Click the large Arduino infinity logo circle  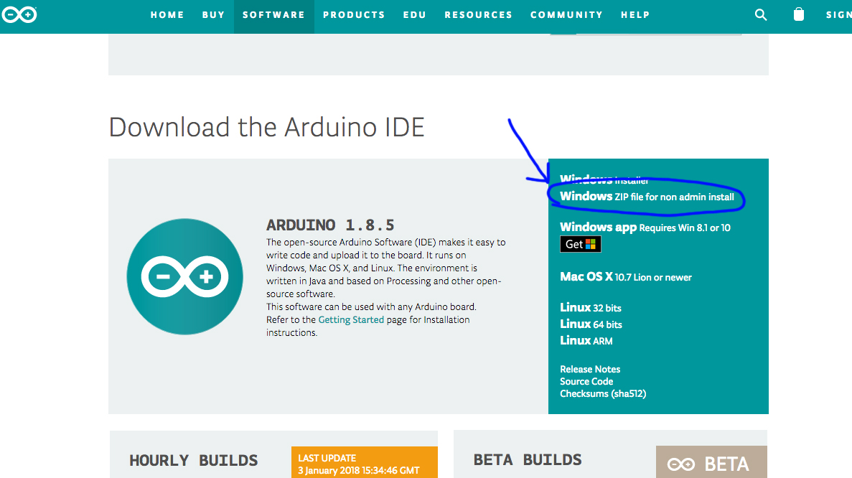point(184,276)
